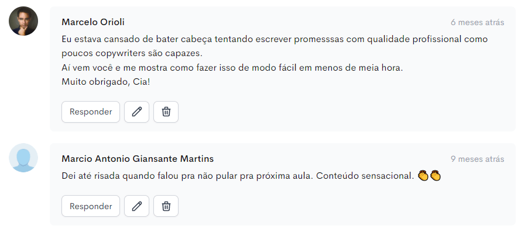Click the "Muito obrigado, Cia!" line

click(x=105, y=82)
